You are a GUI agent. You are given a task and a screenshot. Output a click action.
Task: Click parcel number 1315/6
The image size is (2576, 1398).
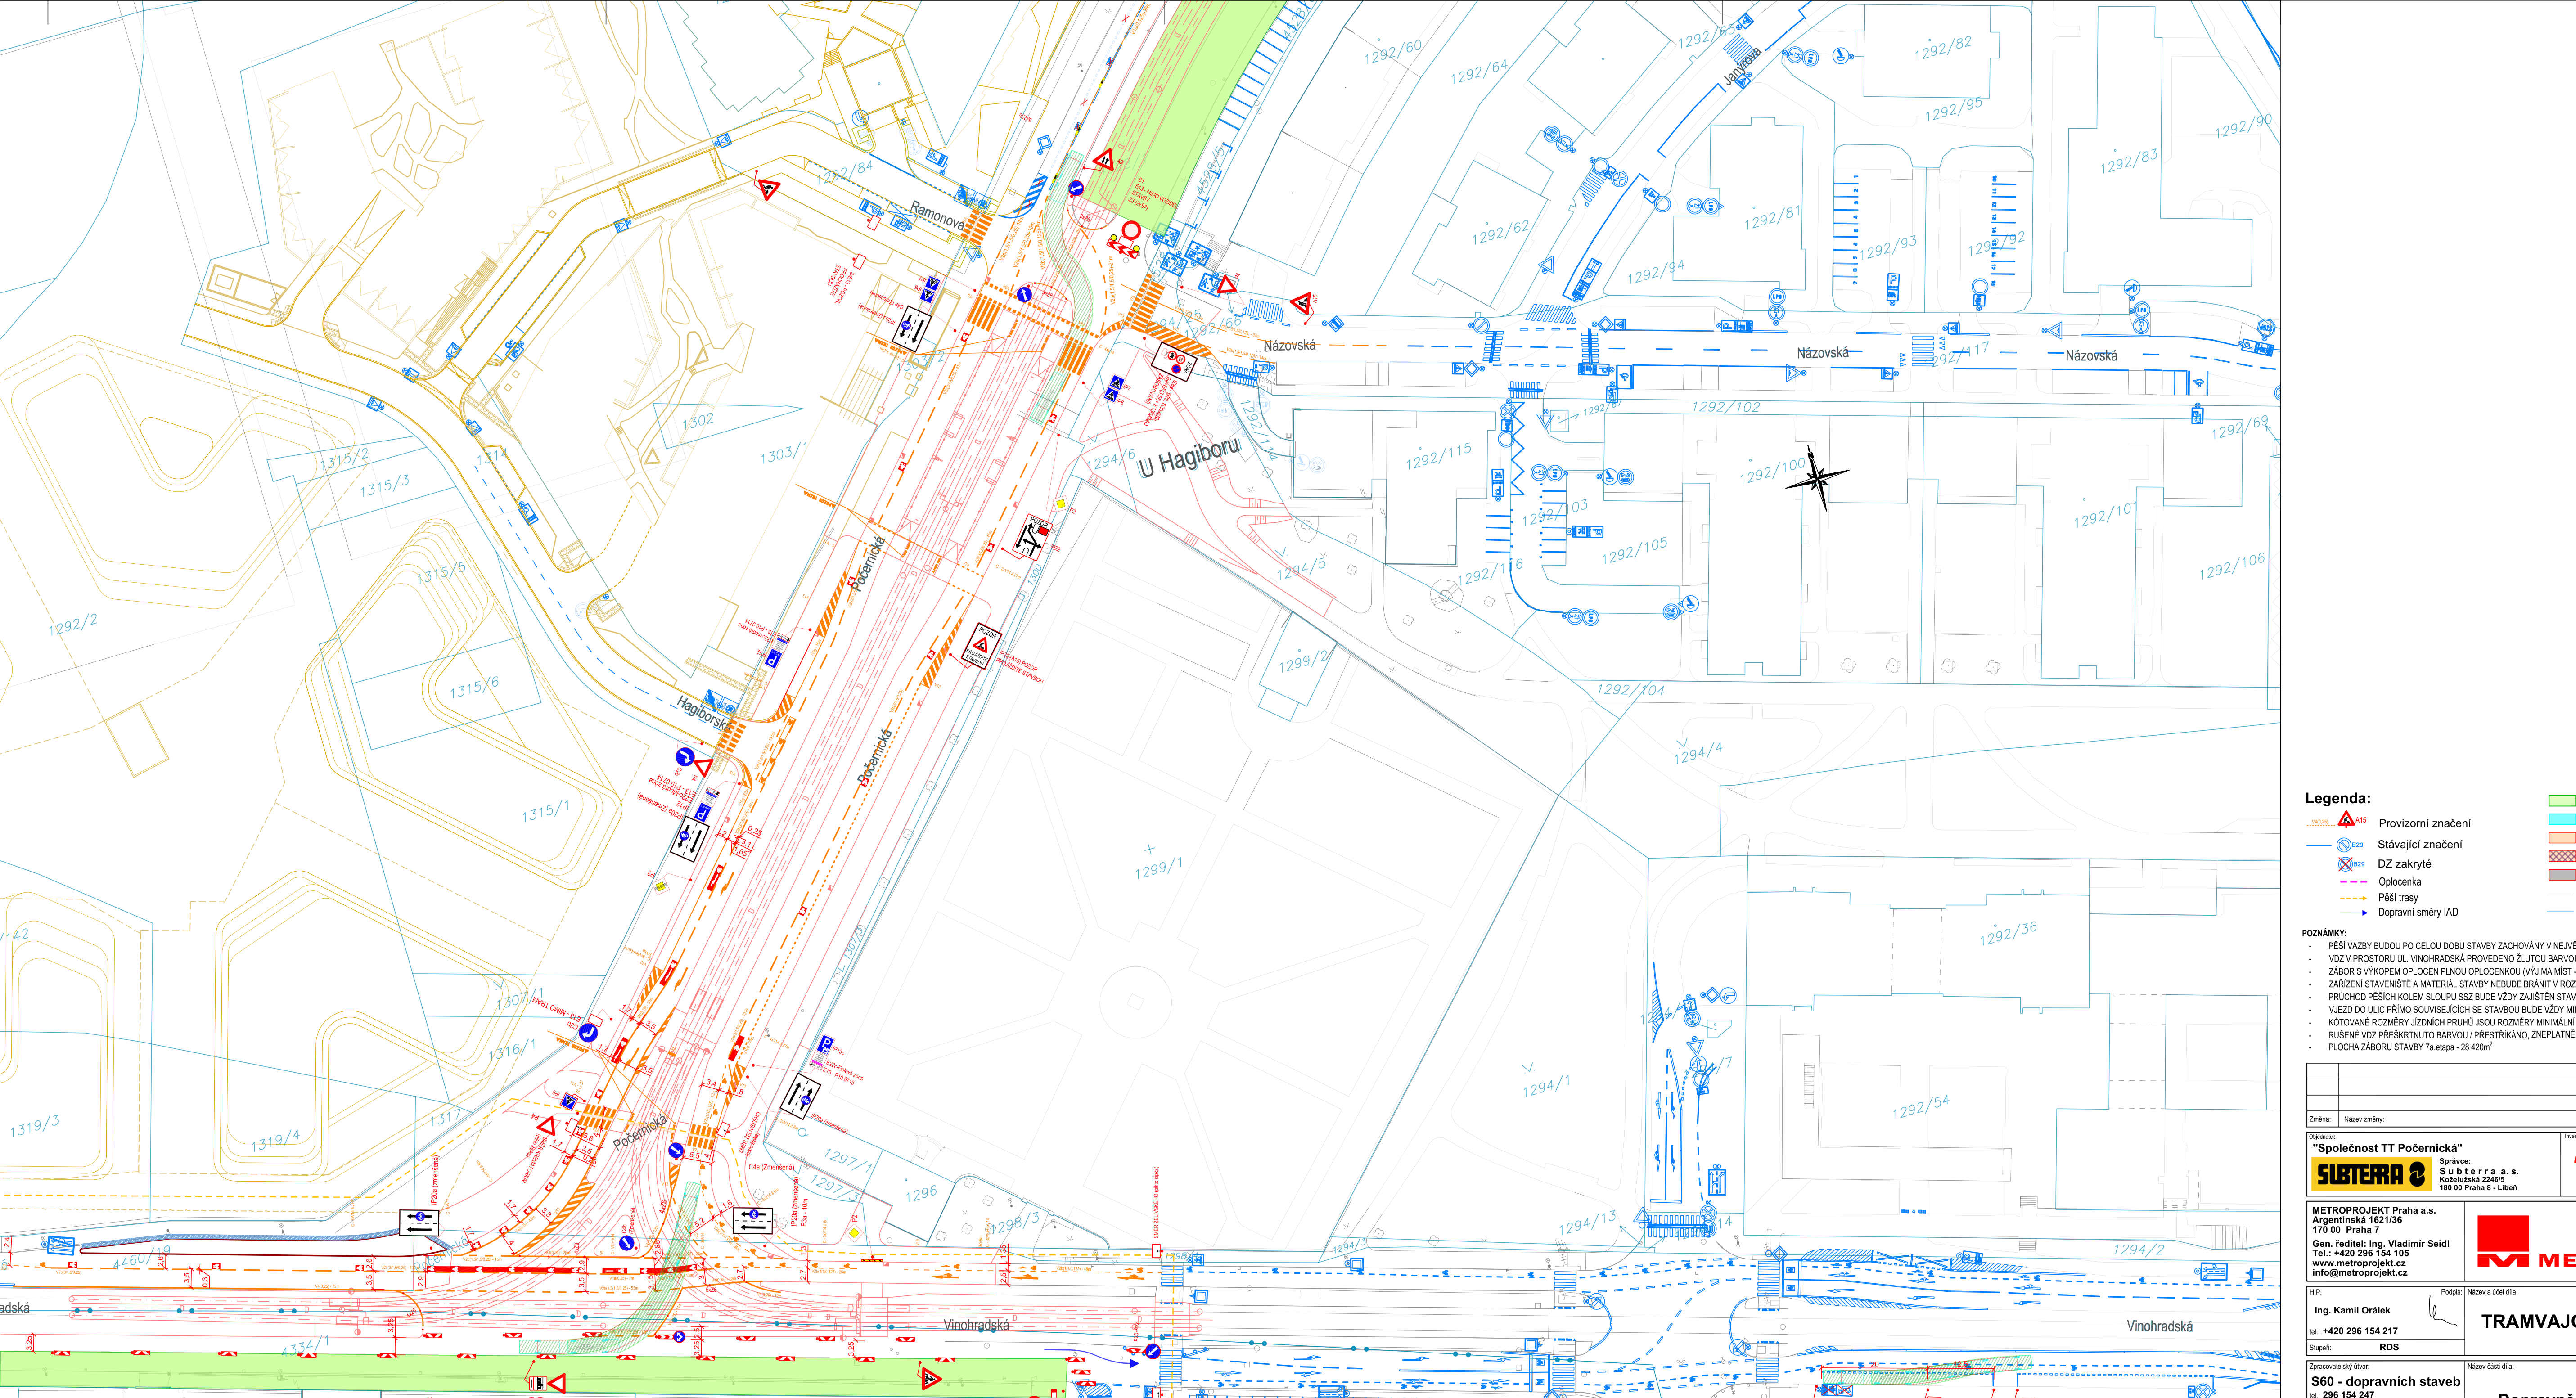pyautogui.click(x=474, y=689)
